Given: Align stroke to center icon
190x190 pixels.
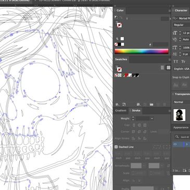Looking at the screenshot, I should click(x=133, y=138).
